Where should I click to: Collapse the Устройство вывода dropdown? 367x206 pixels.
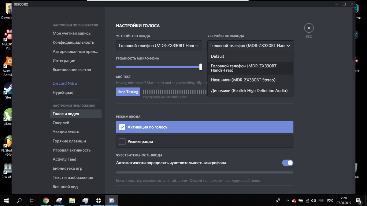click(x=250, y=45)
